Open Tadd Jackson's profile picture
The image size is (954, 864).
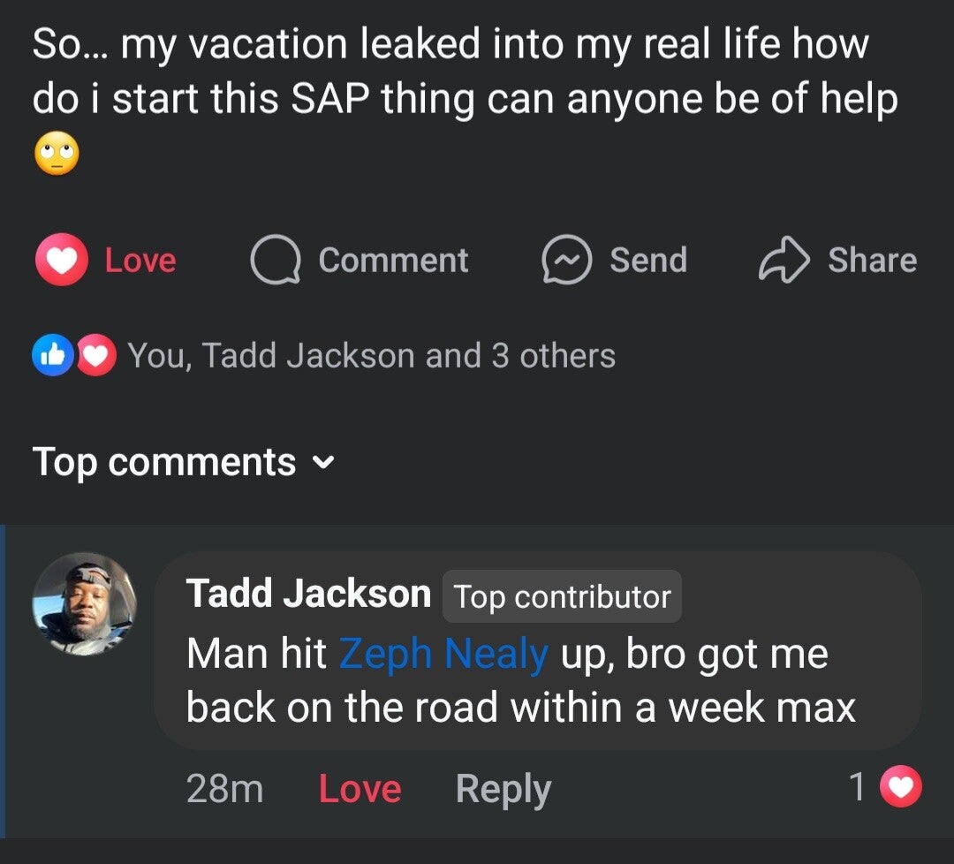pyautogui.click(x=85, y=605)
